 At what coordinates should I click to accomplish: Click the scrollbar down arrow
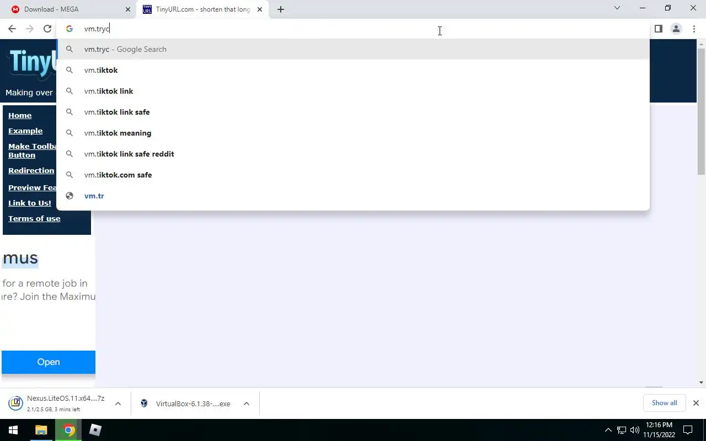tap(702, 383)
